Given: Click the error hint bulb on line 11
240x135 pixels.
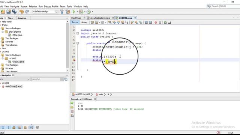Looking at the screenshot, I should tap(74, 60).
